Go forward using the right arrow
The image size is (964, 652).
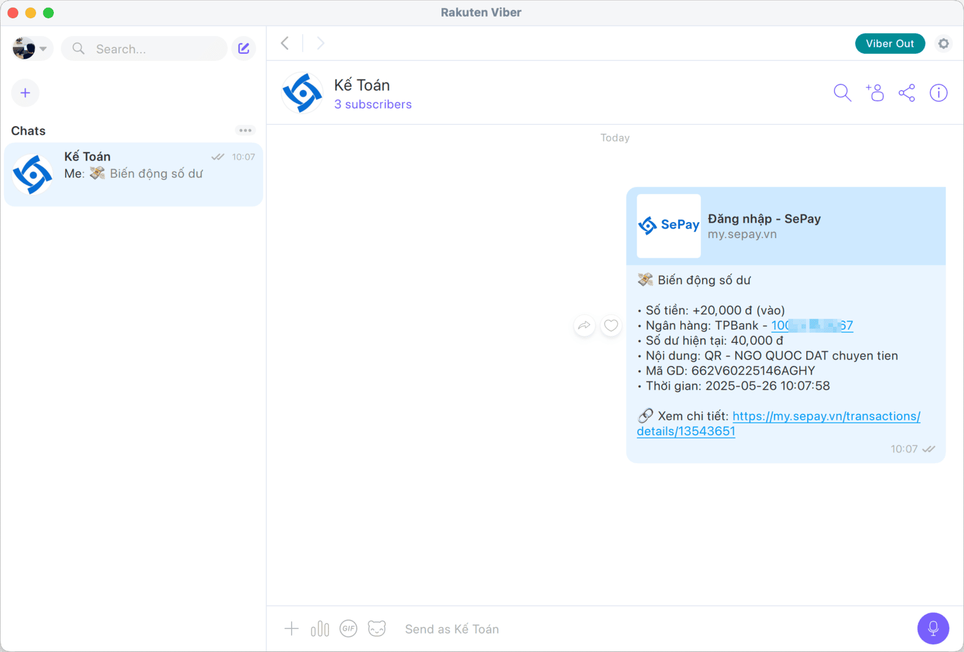tap(320, 43)
